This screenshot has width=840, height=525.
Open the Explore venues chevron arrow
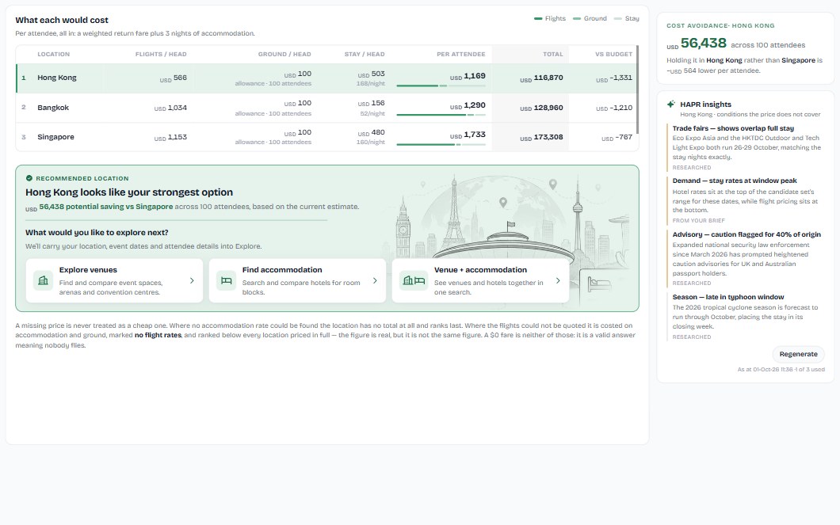pos(192,280)
